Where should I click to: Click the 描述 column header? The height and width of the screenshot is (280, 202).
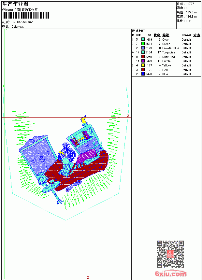pos(166,35)
